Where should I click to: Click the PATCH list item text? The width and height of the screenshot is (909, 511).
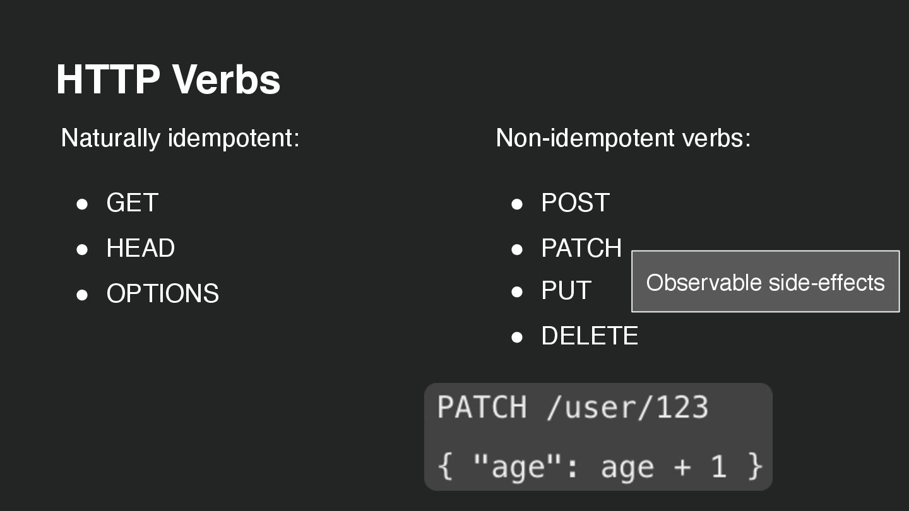point(581,249)
